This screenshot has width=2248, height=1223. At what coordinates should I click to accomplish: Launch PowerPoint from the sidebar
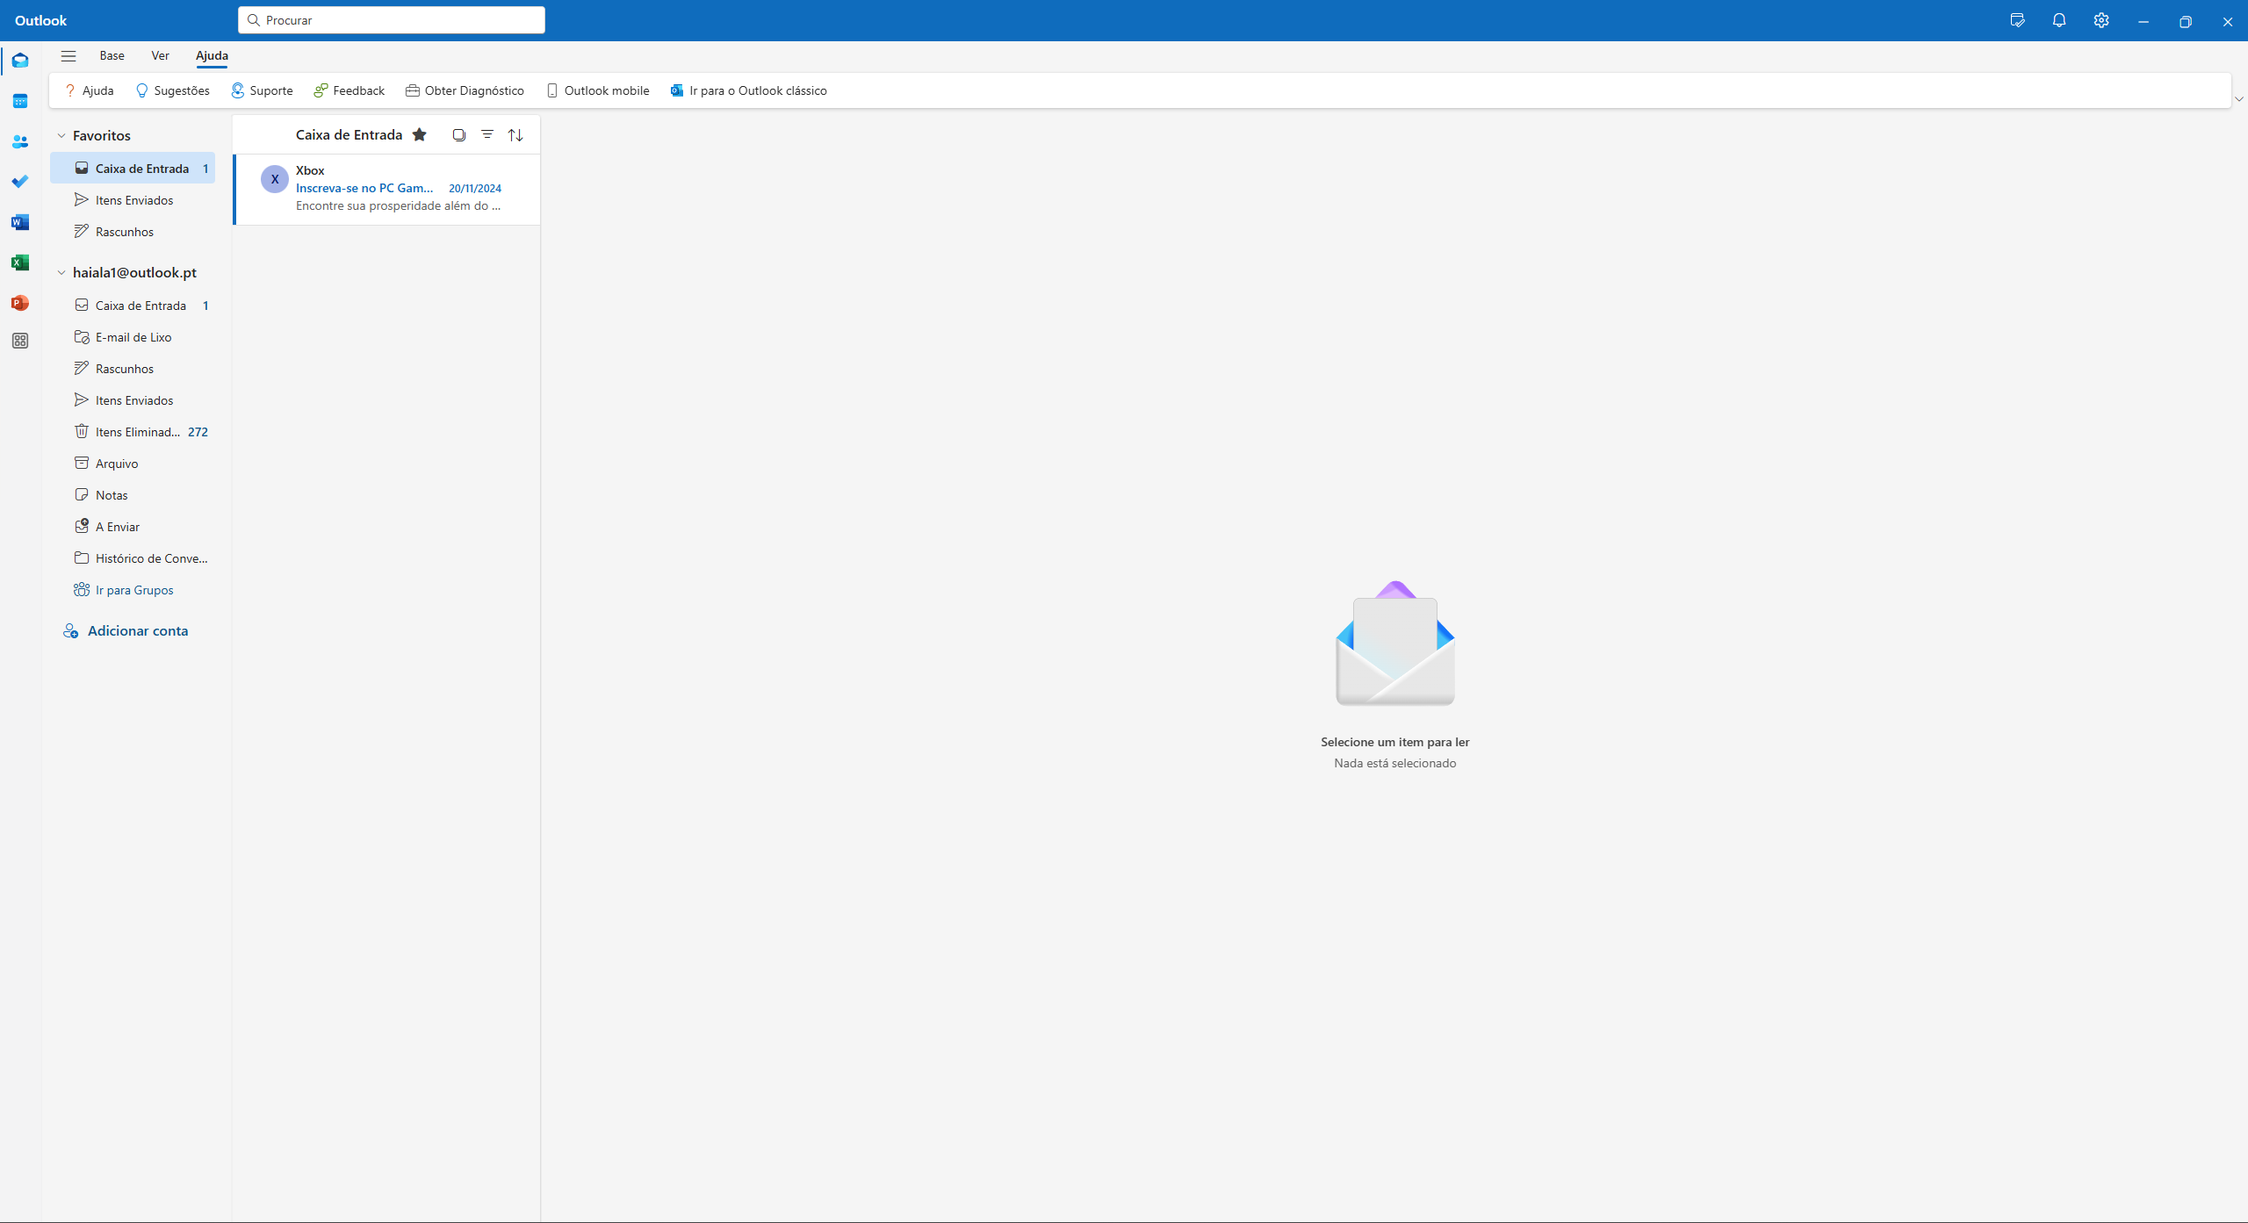tap(20, 303)
